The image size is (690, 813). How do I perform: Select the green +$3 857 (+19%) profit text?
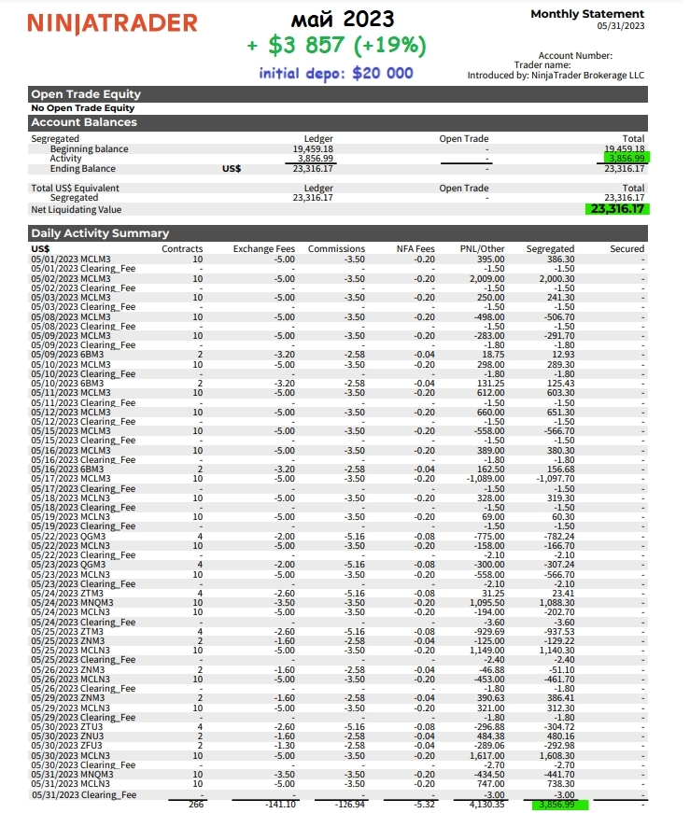(337, 45)
